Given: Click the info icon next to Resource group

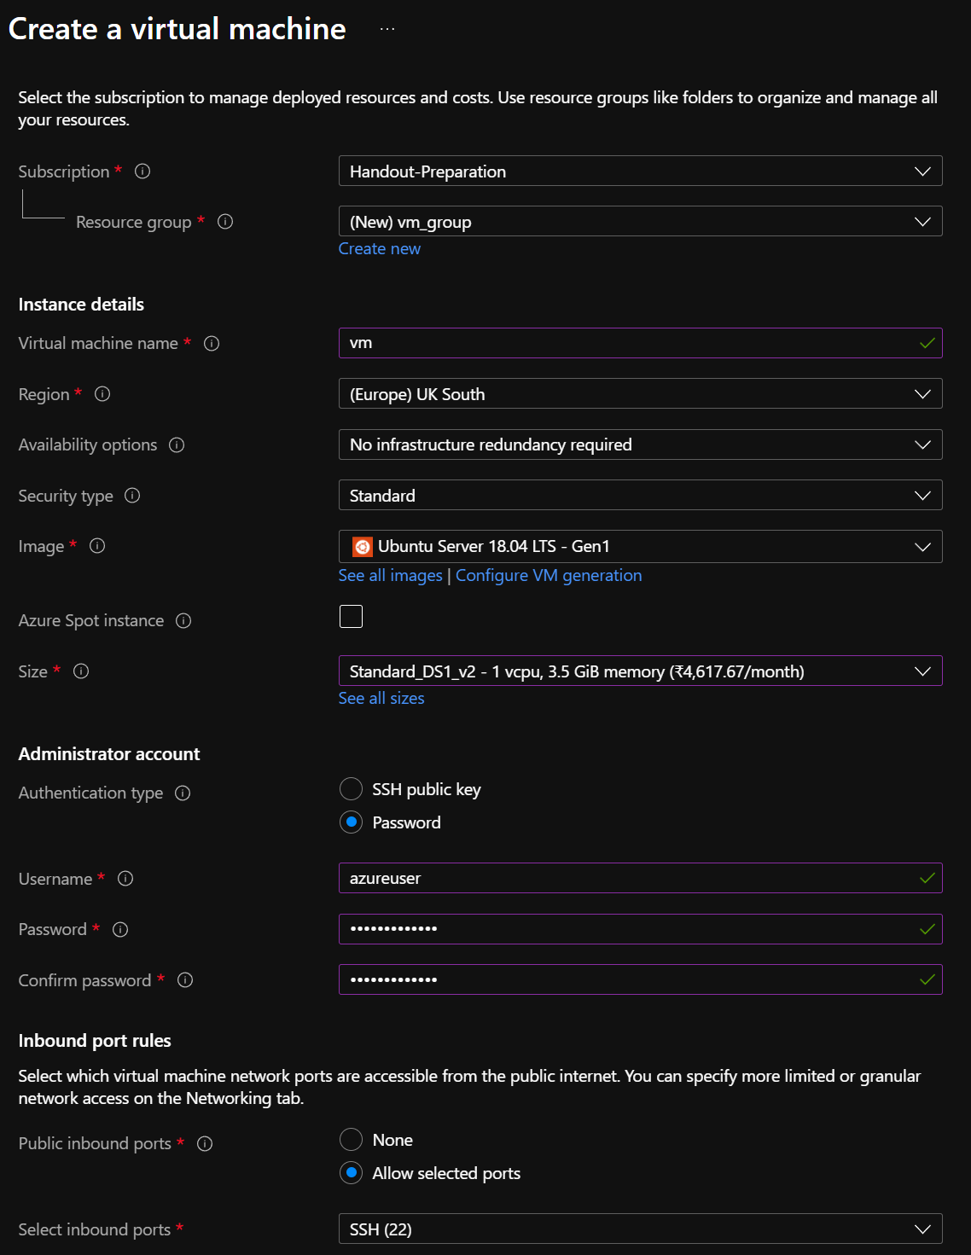Looking at the screenshot, I should click(x=225, y=222).
